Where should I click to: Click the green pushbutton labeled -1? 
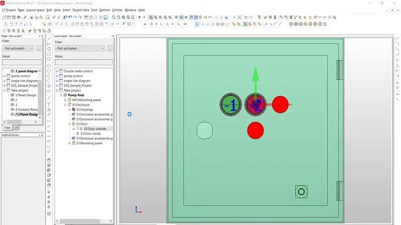tap(231, 104)
